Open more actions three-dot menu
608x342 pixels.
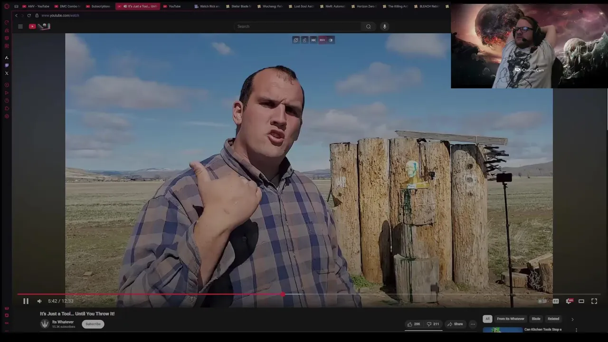point(473,324)
